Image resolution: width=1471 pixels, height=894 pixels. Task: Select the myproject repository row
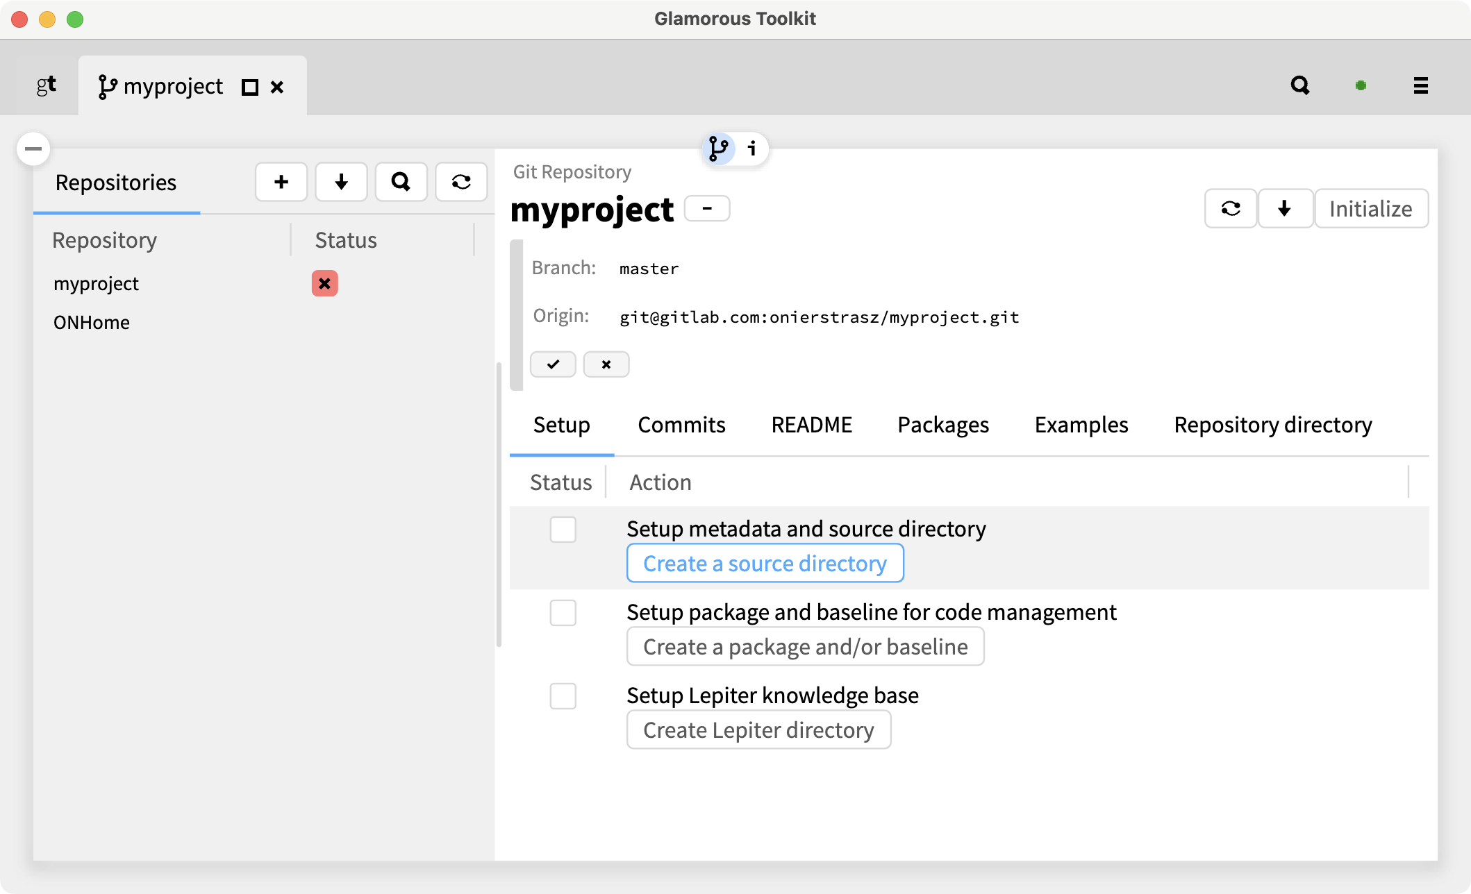(263, 283)
